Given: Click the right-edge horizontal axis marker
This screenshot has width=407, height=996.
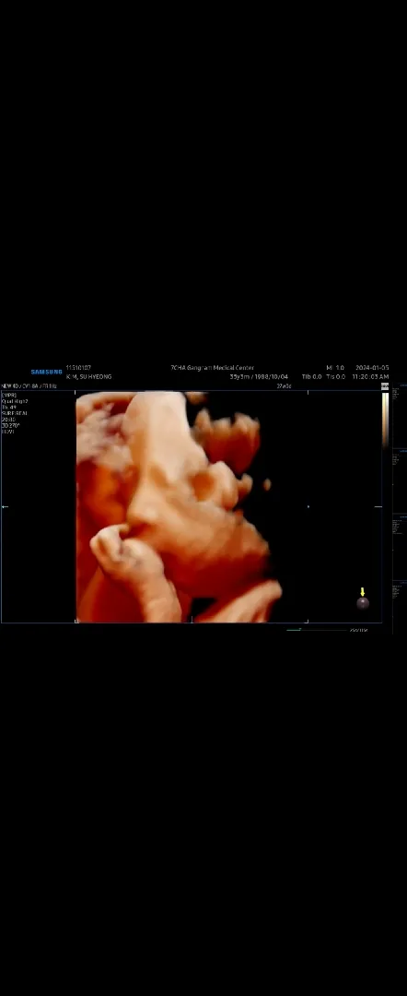Looking at the screenshot, I should click(x=378, y=506).
